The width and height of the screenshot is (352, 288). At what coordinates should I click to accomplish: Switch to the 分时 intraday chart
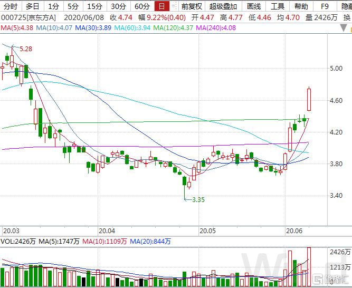click(x=11, y=6)
